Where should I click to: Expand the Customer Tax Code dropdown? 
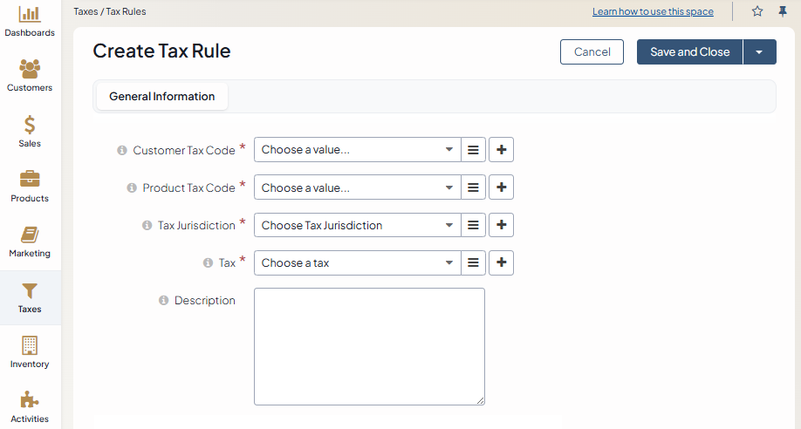pos(358,150)
